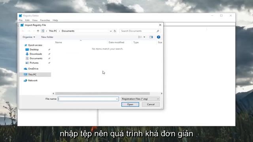
Task: Click the Documents icon in Quick access
Action: click(x=27, y=58)
